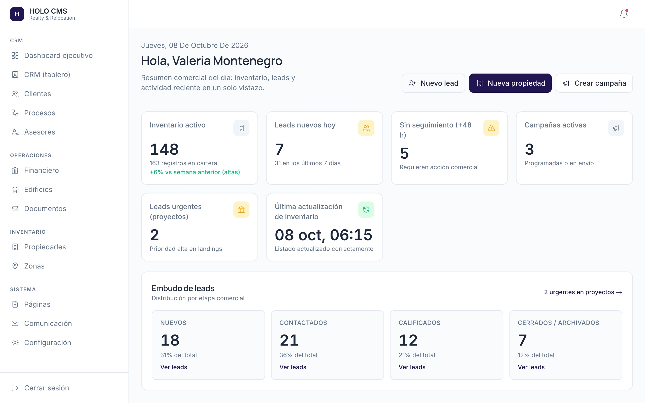This screenshot has height=403, width=645.
Task: Click the +6% vs semana anterior text
Action: click(x=195, y=172)
